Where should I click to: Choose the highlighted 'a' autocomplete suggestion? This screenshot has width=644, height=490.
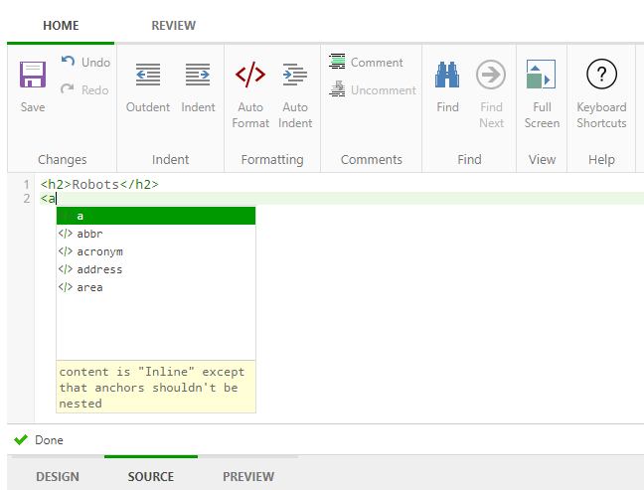tap(156, 216)
